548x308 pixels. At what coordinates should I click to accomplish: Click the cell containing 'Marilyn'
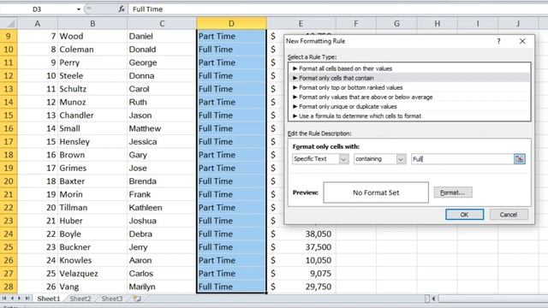[x=162, y=287]
